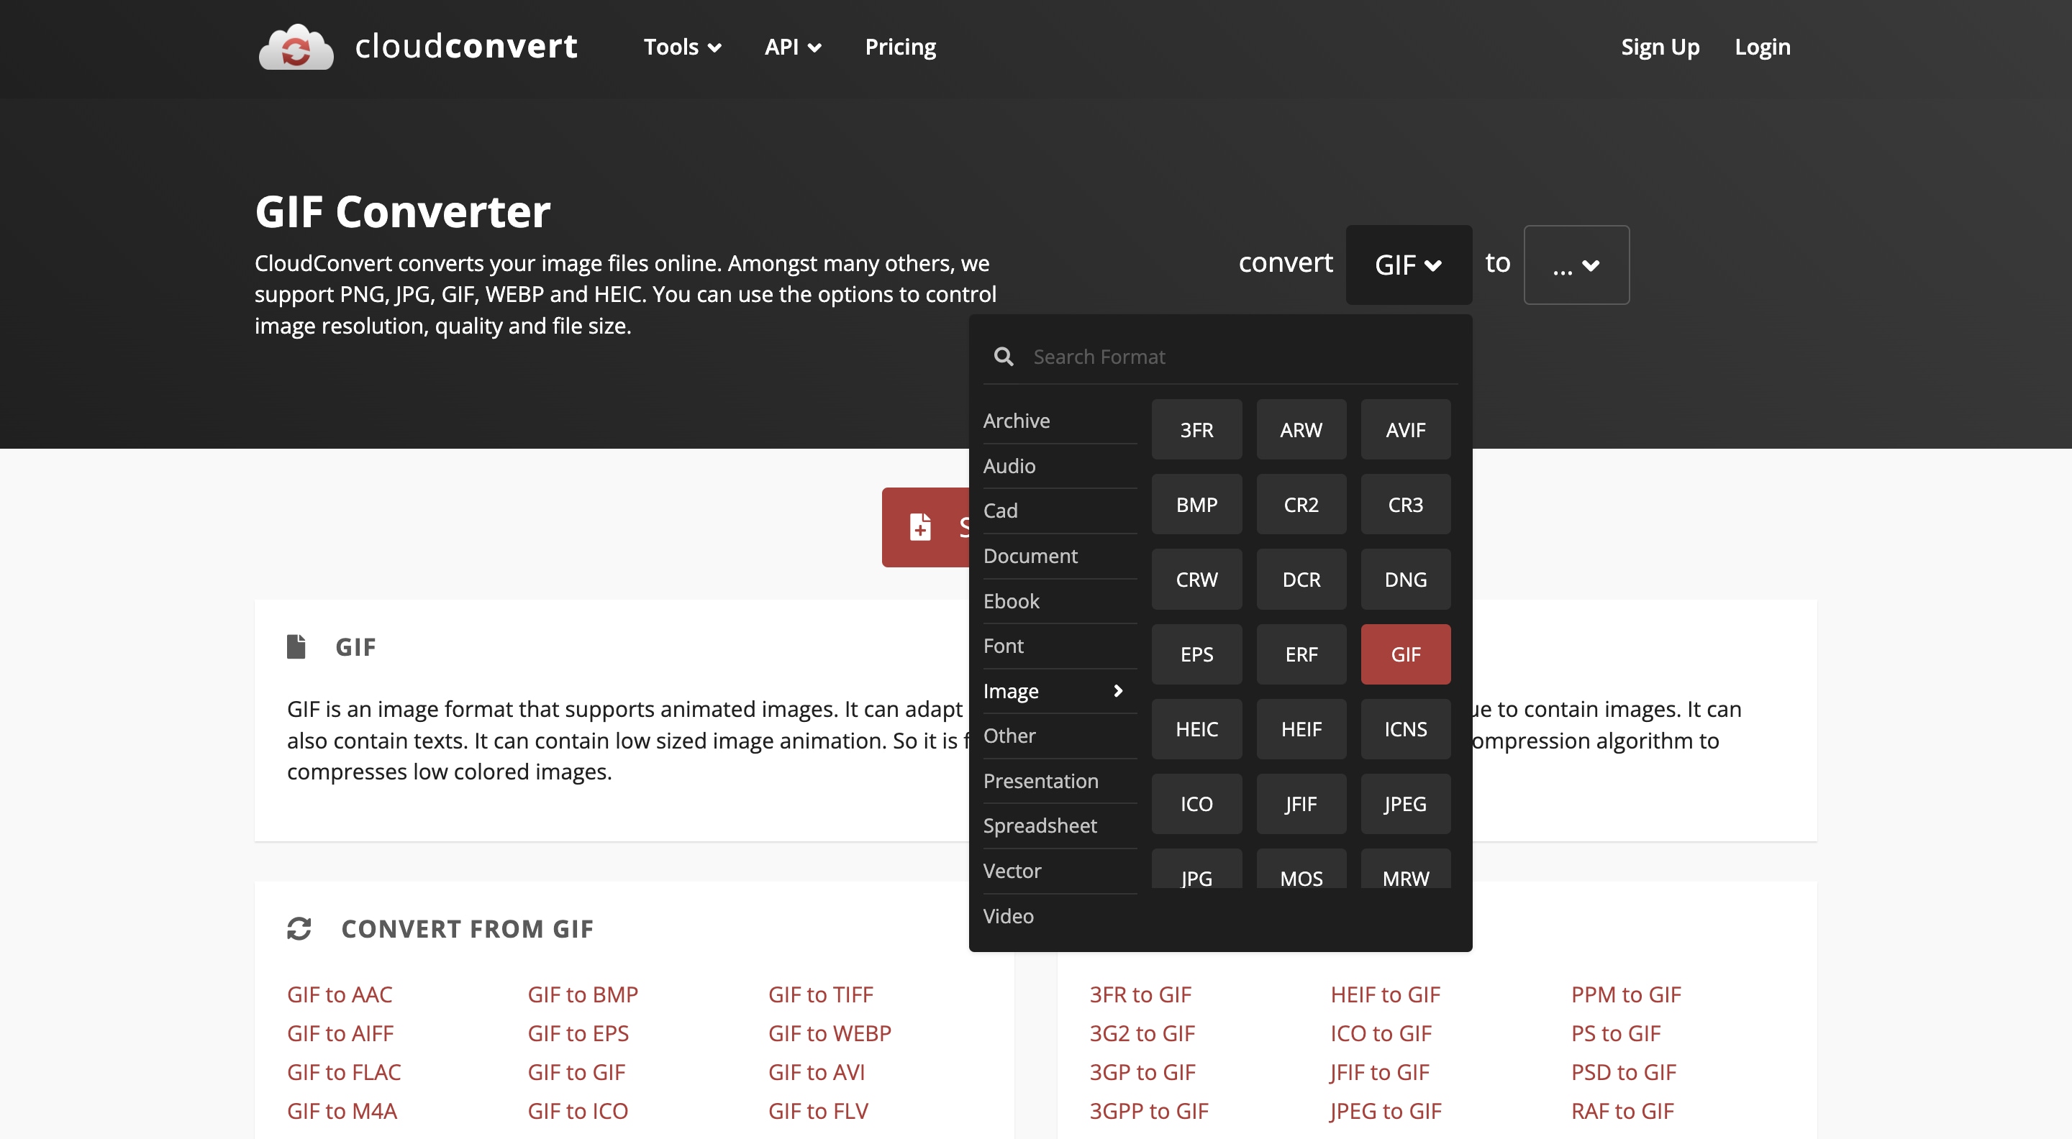Choose the Vector format category
This screenshot has height=1139, width=2072.
[x=1012, y=872]
